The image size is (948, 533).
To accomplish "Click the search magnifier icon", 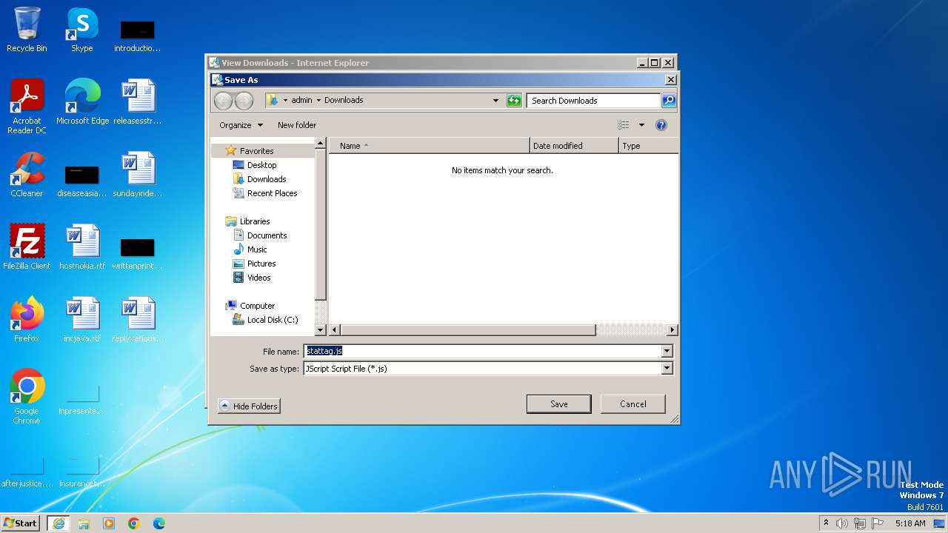I will [668, 101].
